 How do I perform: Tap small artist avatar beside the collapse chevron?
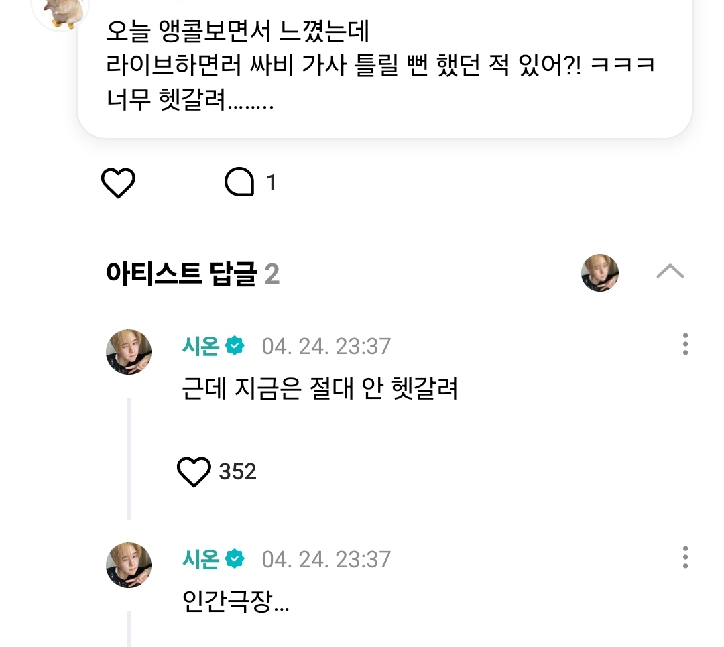click(600, 273)
